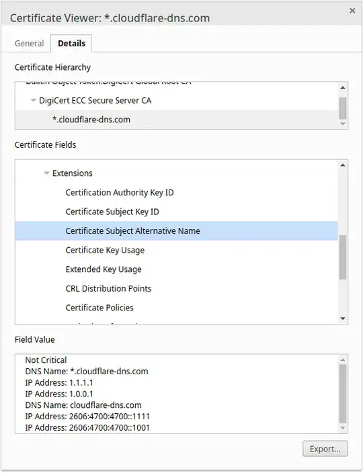Select *.cloudflare-dns.com in Certificate Hierarchy

click(177, 120)
